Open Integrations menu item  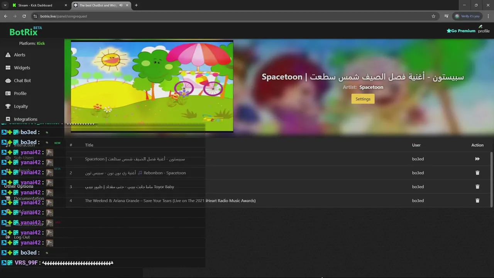click(26, 119)
